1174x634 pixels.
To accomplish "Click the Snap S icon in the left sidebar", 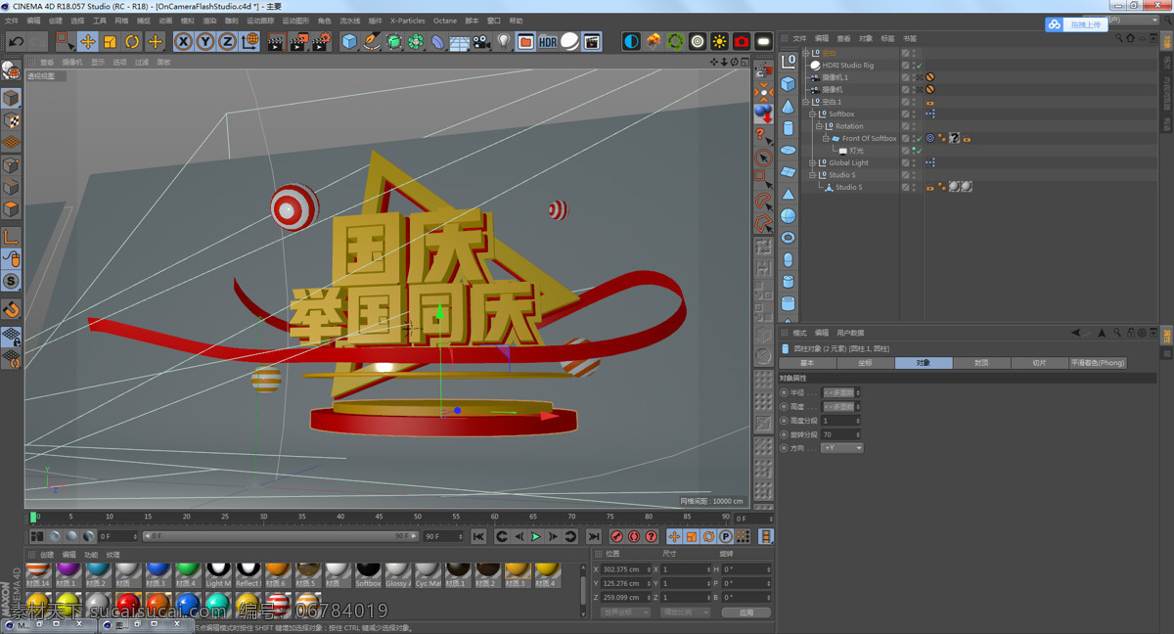I will 11,282.
